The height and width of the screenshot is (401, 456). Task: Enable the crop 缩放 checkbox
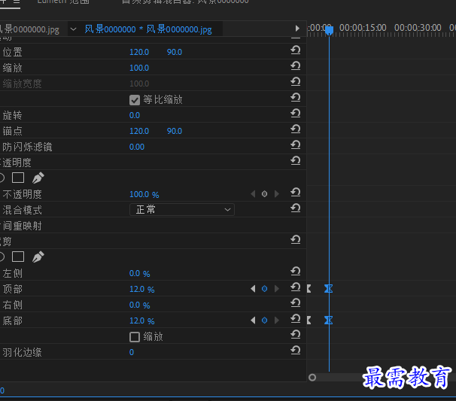coord(135,337)
